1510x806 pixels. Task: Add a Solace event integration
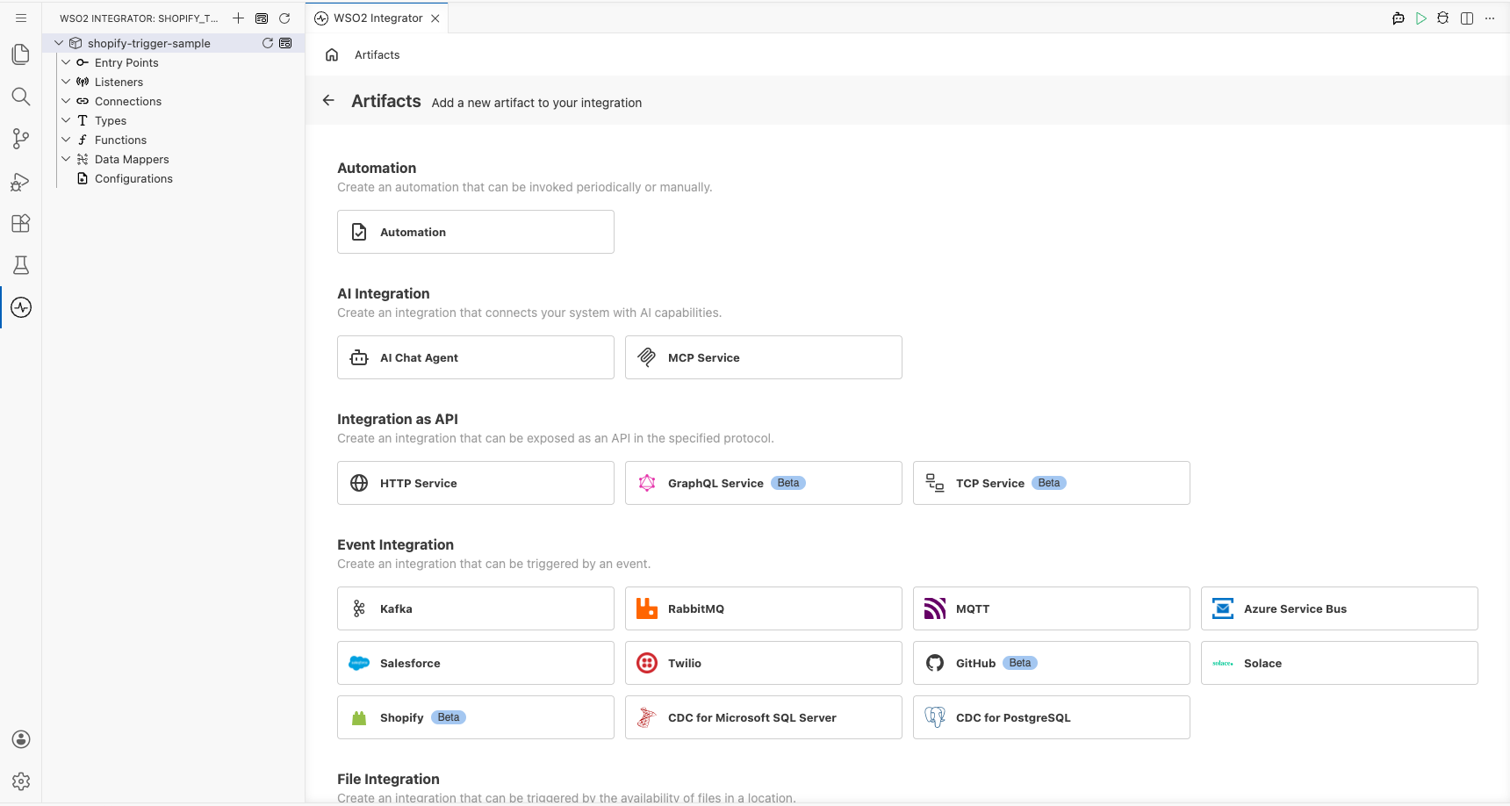tap(1340, 663)
